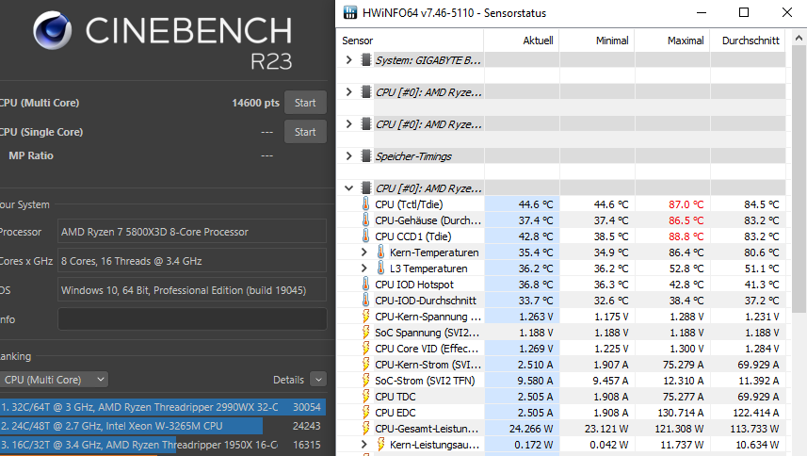Click the Cores x GHz field
The image size is (807, 456).
192,261
